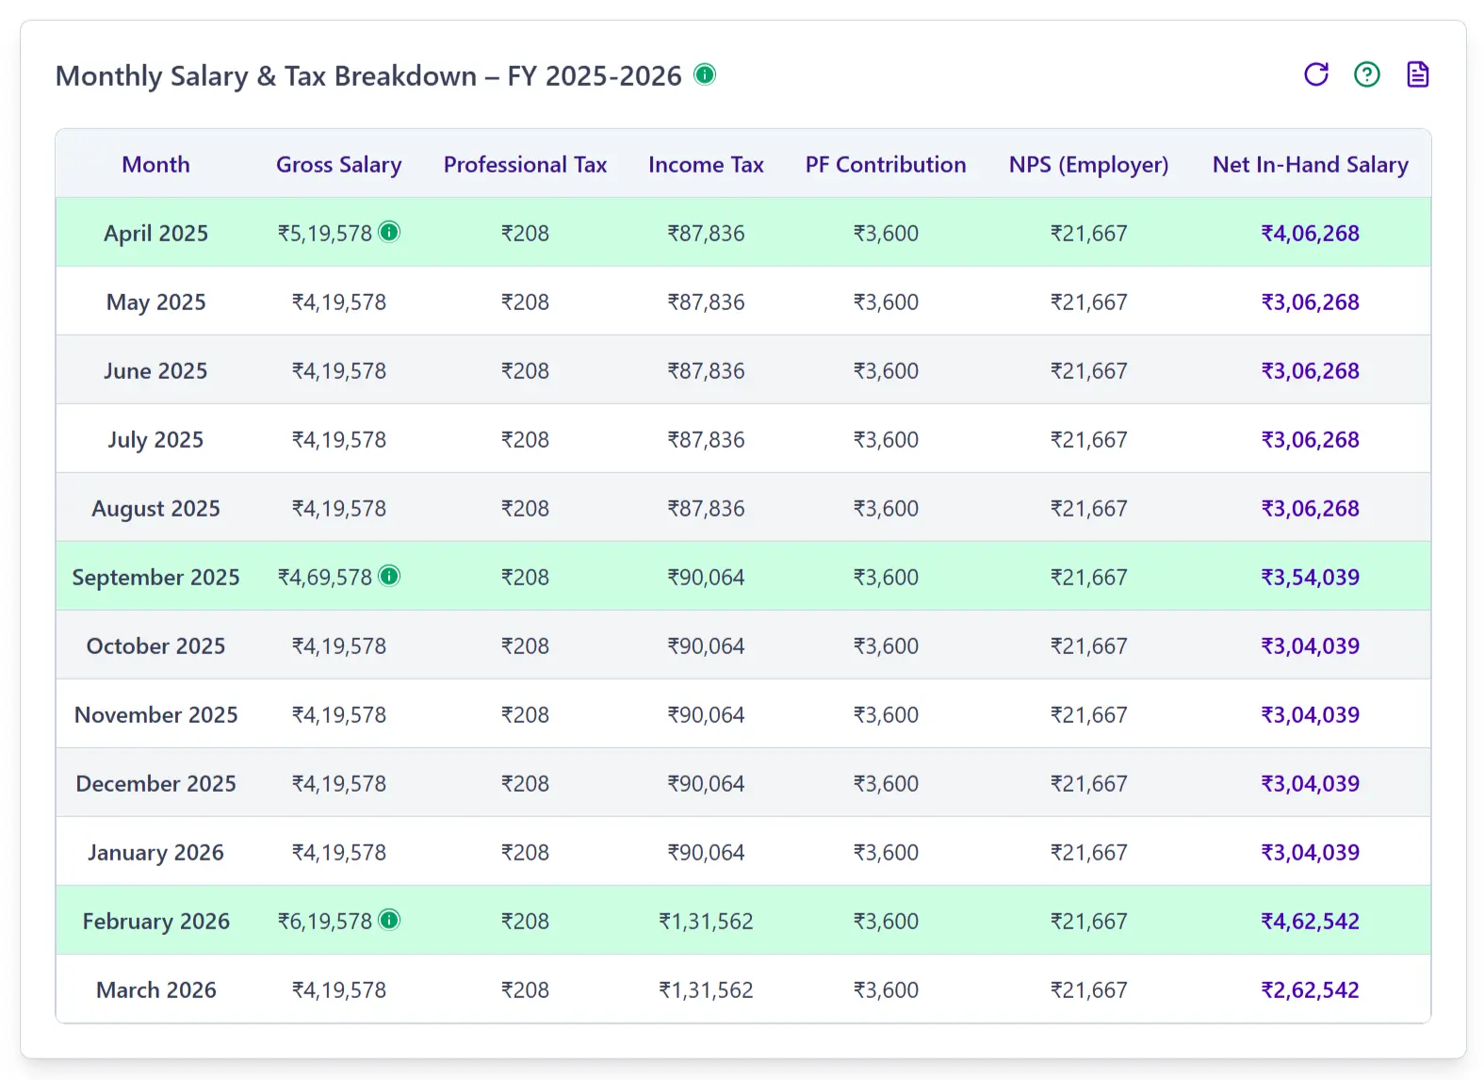Select the Gross Salary column header
This screenshot has height=1080, width=1484.
tap(338, 165)
